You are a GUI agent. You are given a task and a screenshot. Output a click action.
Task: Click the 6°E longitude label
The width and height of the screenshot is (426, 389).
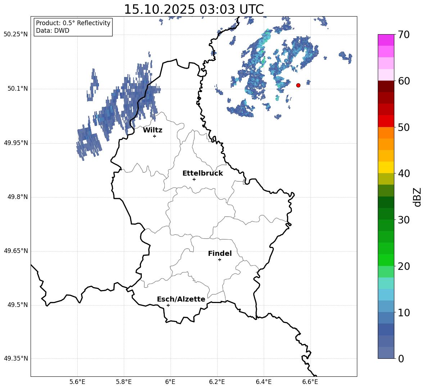(x=170, y=382)
